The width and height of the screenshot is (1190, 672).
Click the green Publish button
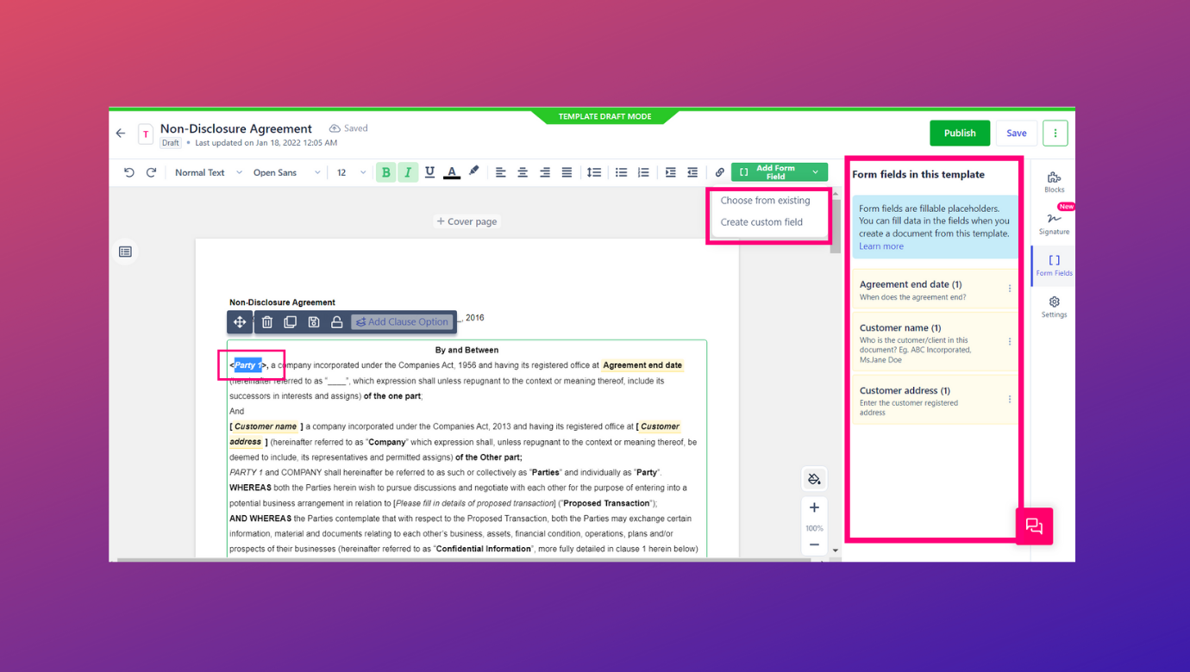point(960,133)
